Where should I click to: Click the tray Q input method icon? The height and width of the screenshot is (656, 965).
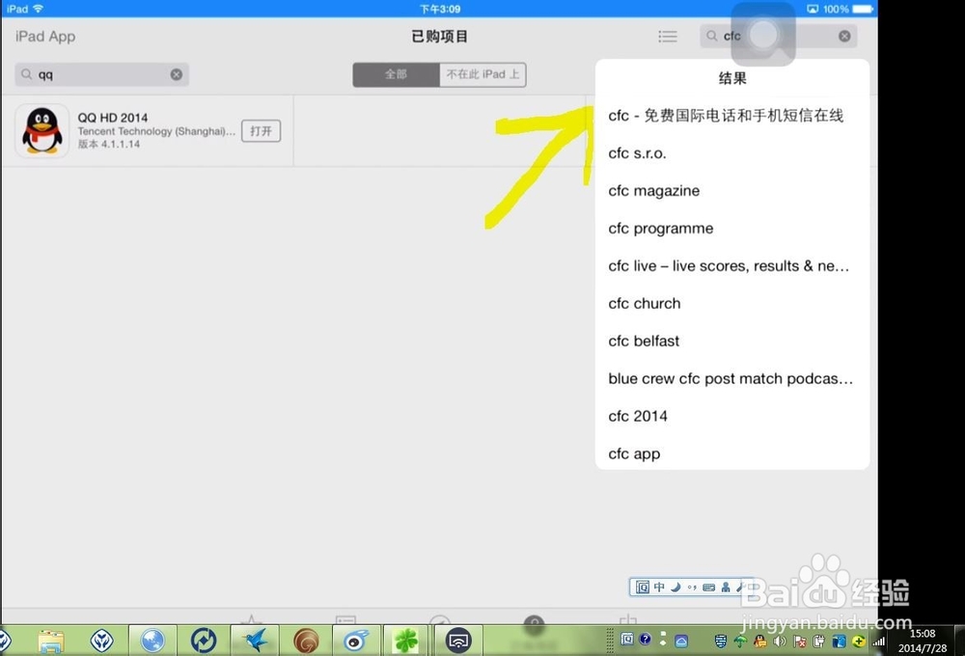[x=626, y=639]
